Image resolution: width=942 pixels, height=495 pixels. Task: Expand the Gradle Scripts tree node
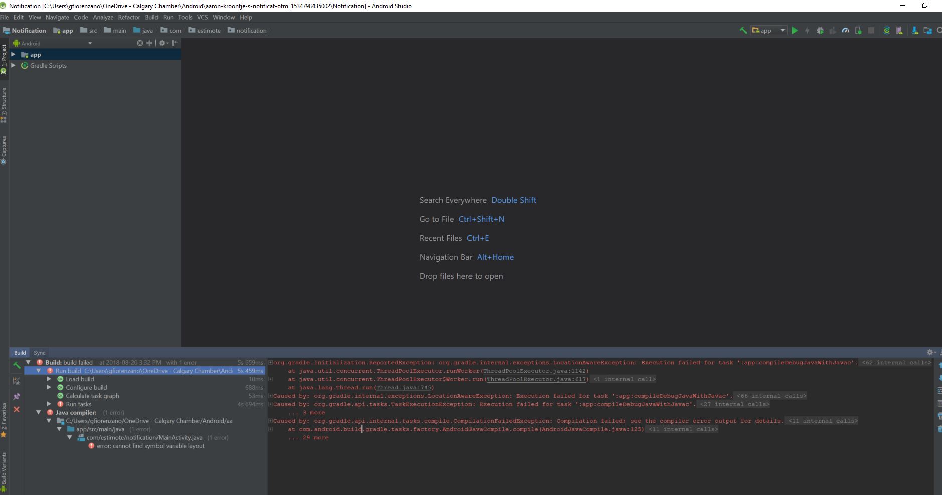tap(14, 66)
